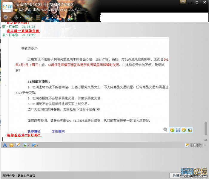The height and width of the screenshot is (179, 209).
Task: Open the emoji smiley picker
Action: pos(11,145)
